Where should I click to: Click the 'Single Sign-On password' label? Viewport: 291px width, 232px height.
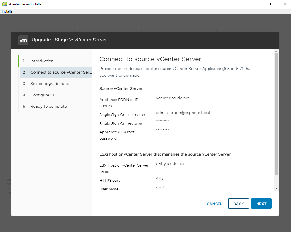click(x=121, y=123)
